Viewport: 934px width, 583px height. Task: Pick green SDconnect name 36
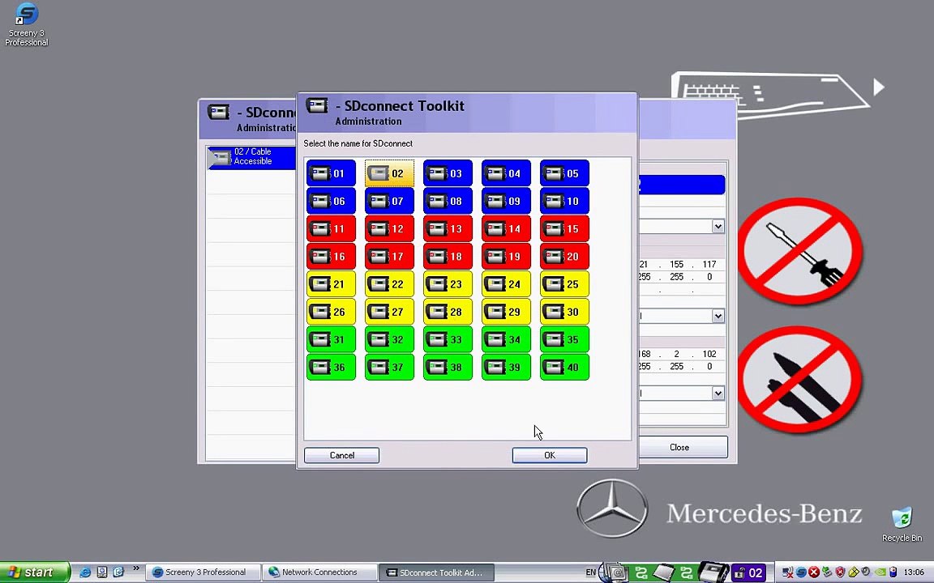[x=331, y=367]
